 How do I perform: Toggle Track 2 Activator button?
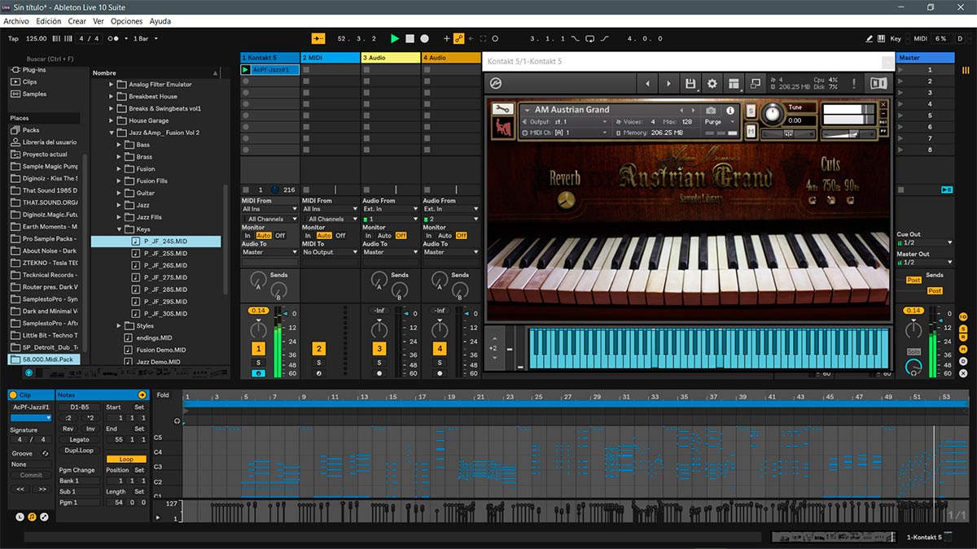click(x=318, y=348)
